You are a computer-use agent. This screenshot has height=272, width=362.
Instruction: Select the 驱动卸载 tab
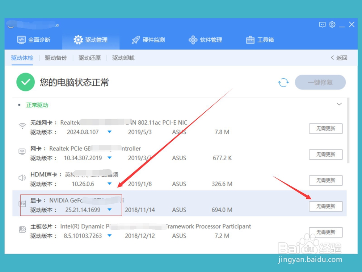click(123, 58)
